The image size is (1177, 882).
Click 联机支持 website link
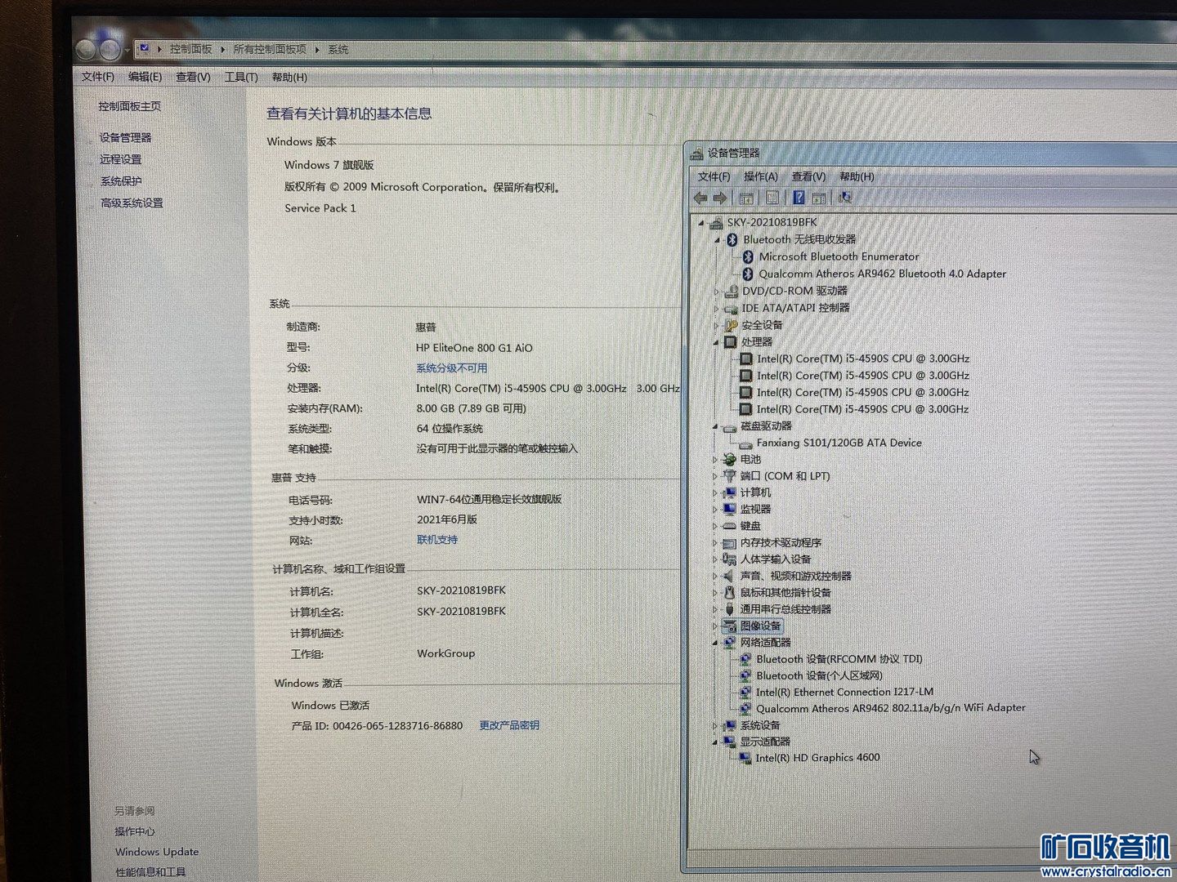tap(437, 540)
